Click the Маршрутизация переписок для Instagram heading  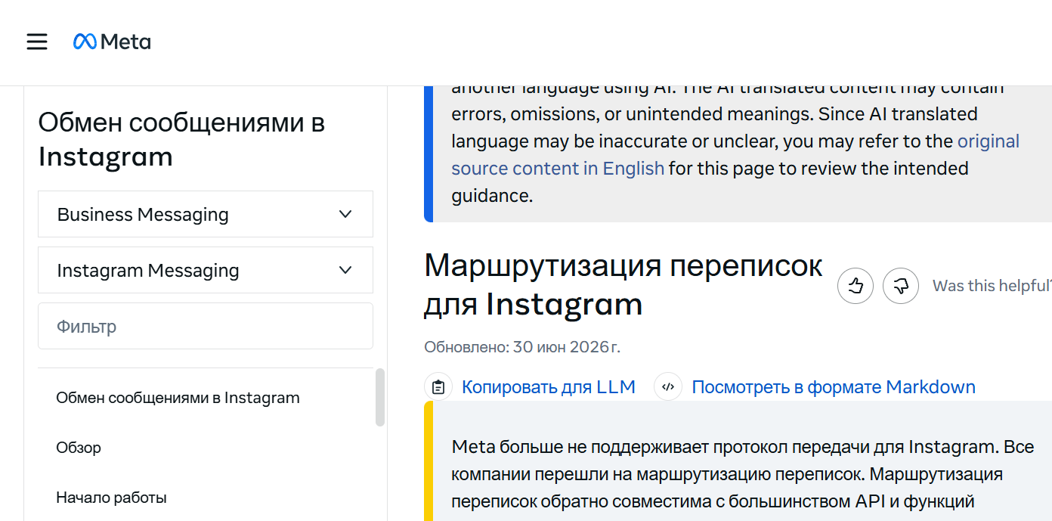(623, 284)
